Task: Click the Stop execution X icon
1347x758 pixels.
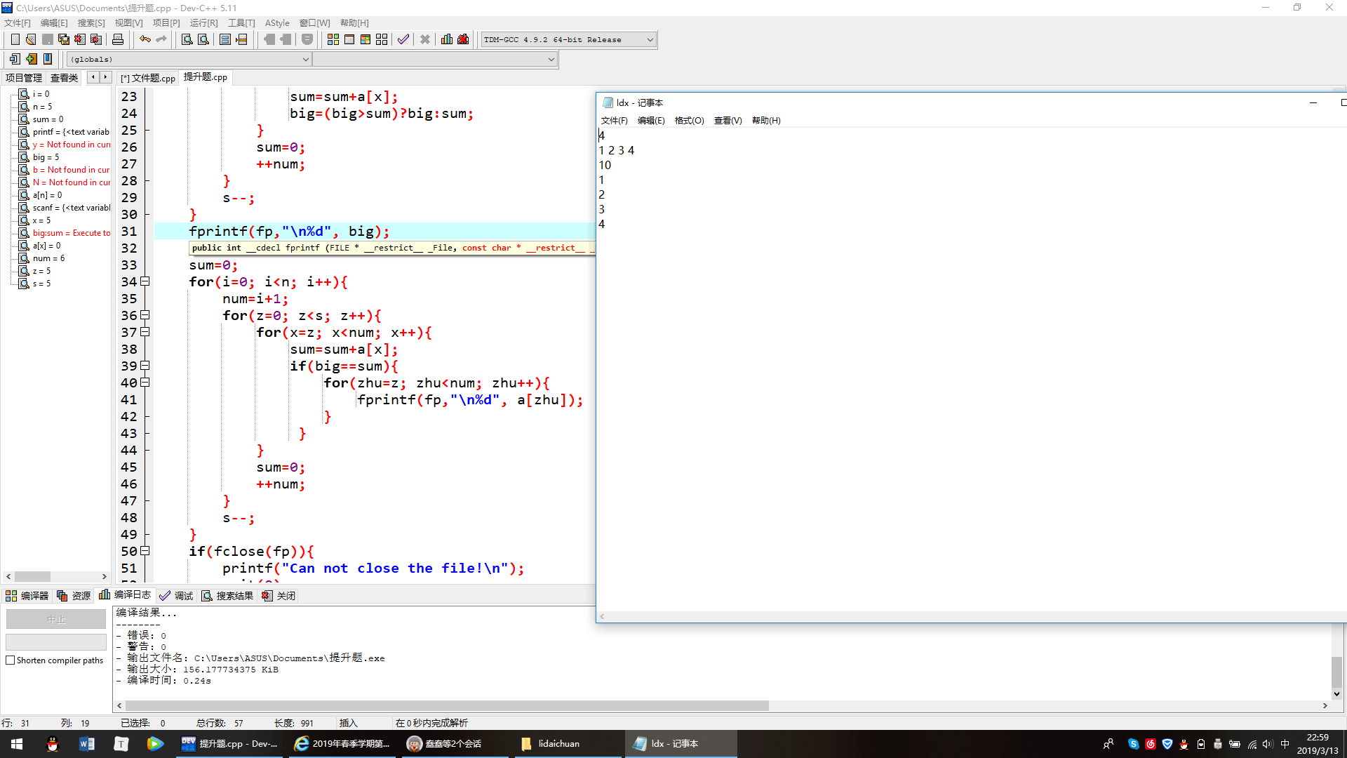Action: [x=425, y=39]
